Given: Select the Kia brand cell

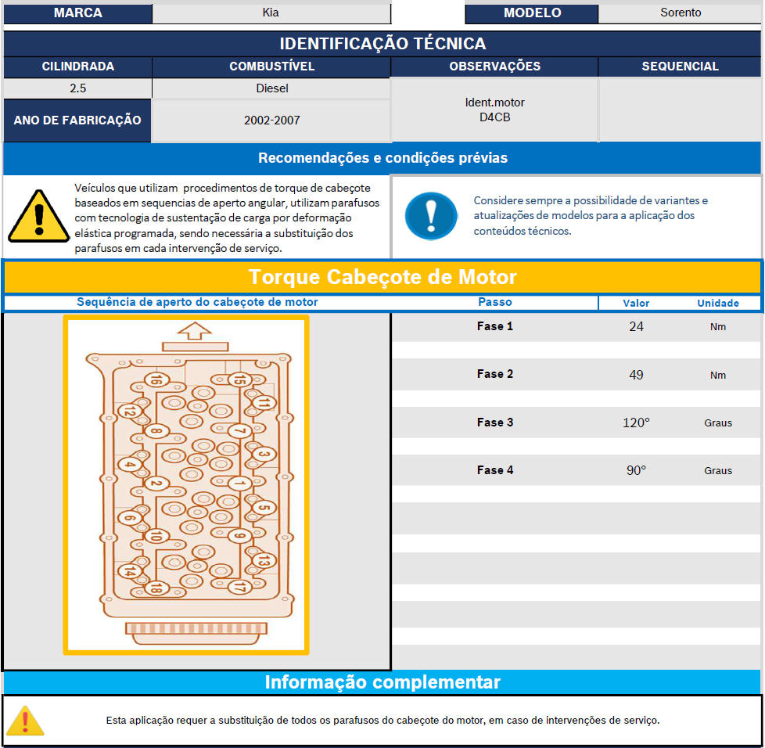Looking at the screenshot, I should 271,13.
